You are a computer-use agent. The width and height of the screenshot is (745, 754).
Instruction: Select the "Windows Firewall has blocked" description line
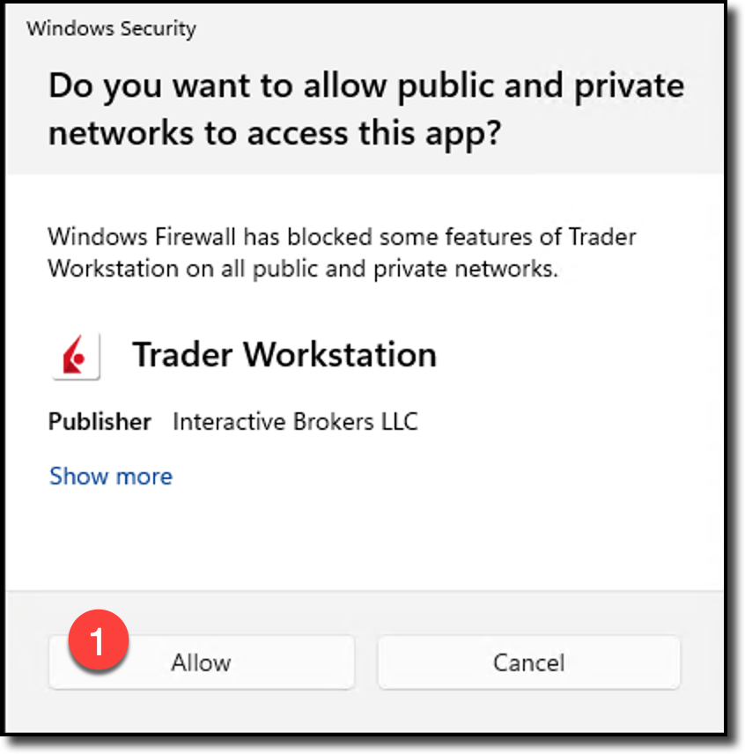(x=342, y=237)
